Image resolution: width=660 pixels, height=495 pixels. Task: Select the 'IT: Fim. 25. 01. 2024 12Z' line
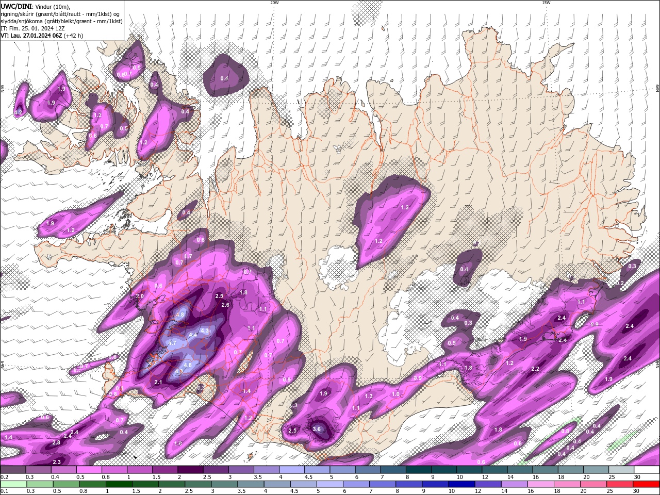(32, 28)
